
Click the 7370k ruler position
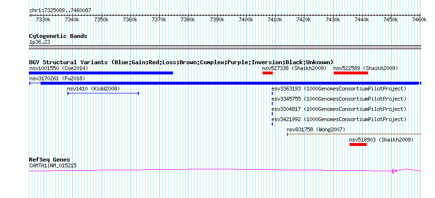(x=159, y=20)
